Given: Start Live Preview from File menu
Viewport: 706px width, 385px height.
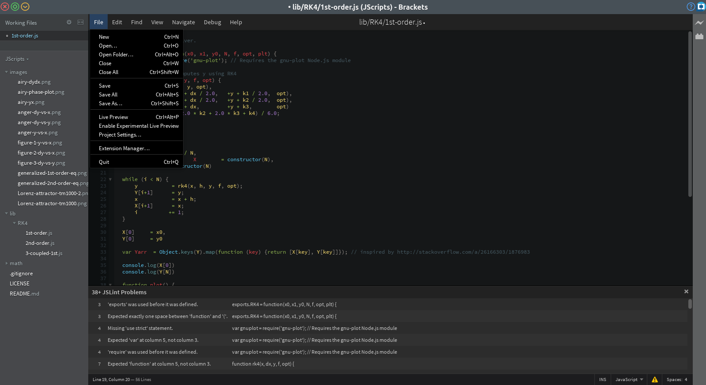Looking at the screenshot, I should (x=136, y=117).
